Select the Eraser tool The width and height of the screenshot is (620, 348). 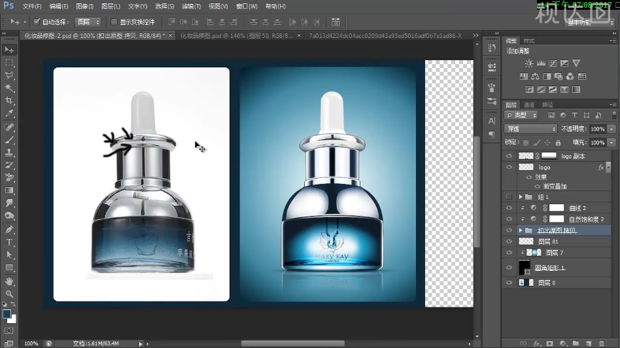pyautogui.click(x=9, y=177)
